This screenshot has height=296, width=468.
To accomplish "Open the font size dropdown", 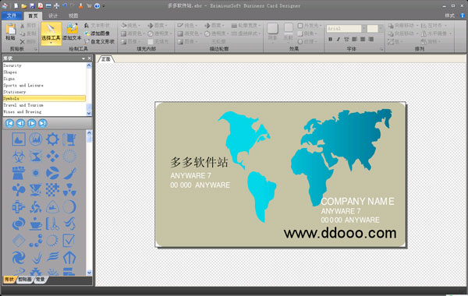I will point(381,29).
